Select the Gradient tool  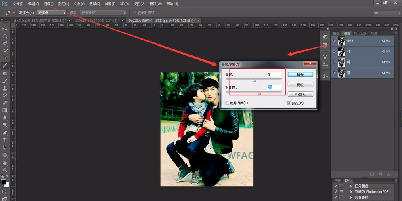tap(5, 110)
